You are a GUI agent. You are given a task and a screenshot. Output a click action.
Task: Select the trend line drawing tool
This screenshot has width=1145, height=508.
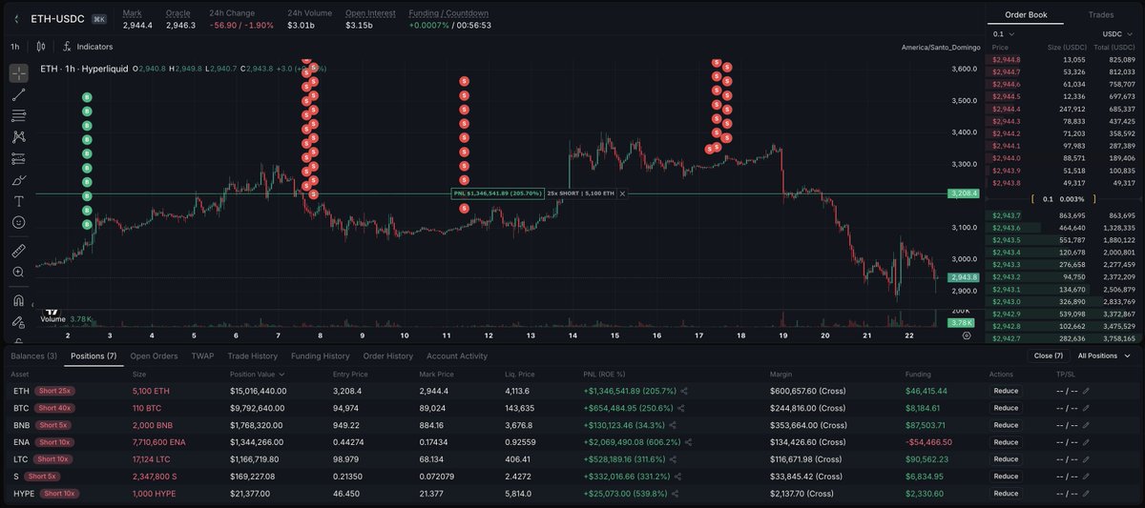(x=18, y=94)
